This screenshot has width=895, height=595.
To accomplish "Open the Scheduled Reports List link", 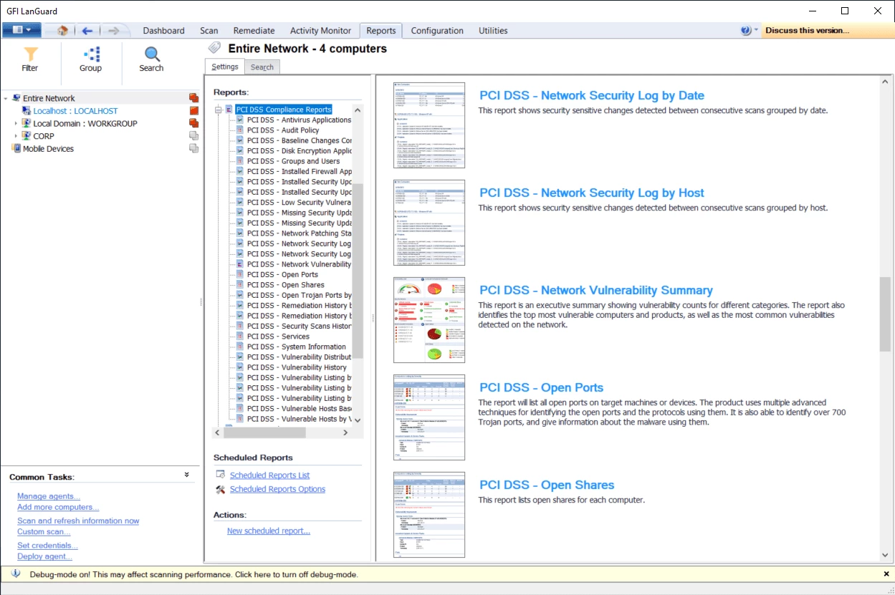I will (269, 475).
